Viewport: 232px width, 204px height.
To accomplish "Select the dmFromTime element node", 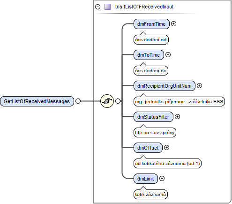I will click(x=151, y=24).
